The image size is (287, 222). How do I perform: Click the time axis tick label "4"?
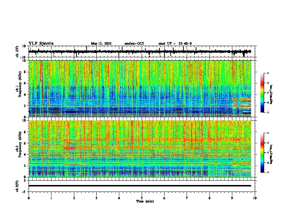coord(119,198)
